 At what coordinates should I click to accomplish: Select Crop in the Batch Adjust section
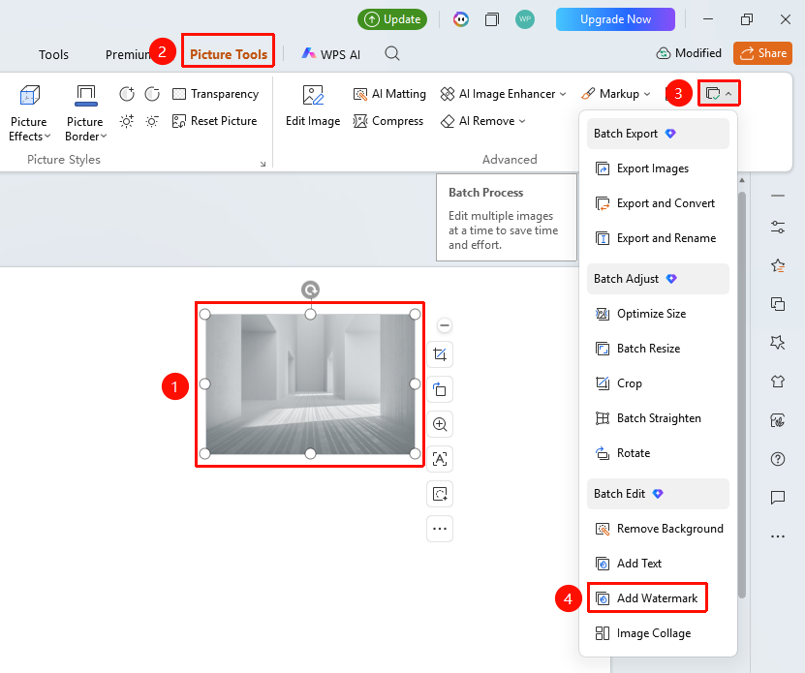658,383
